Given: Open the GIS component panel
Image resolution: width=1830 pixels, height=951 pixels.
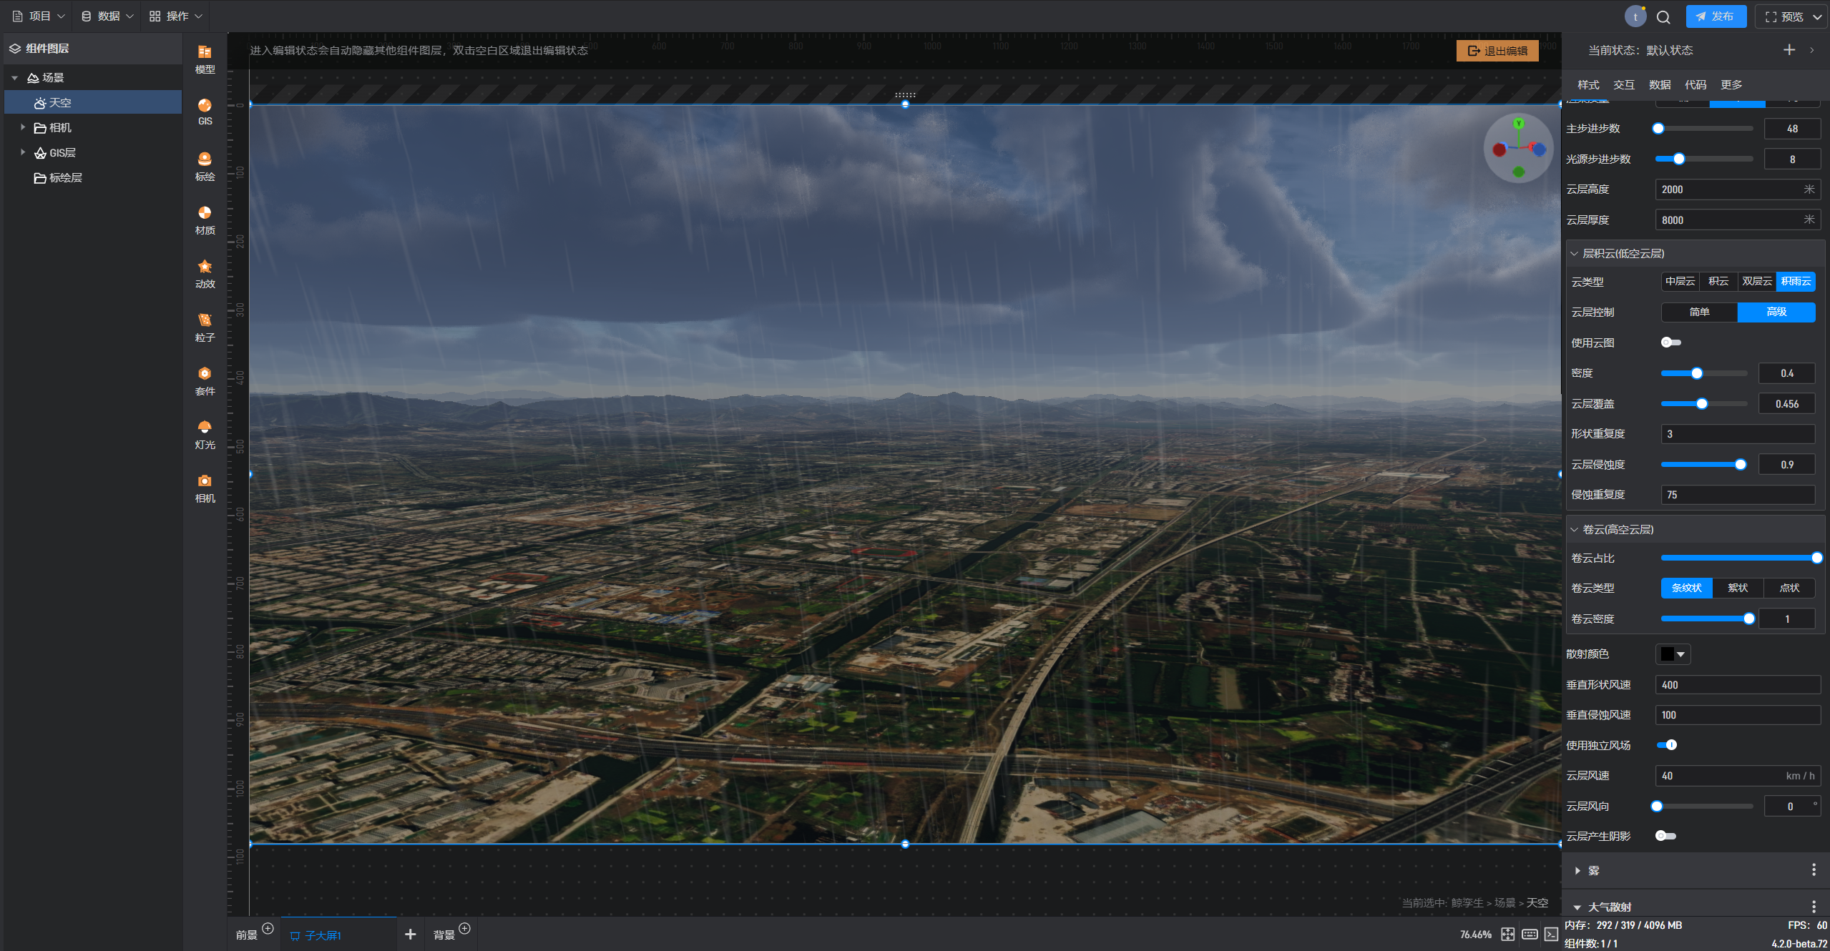Looking at the screenshot, I should pos(205,112).
